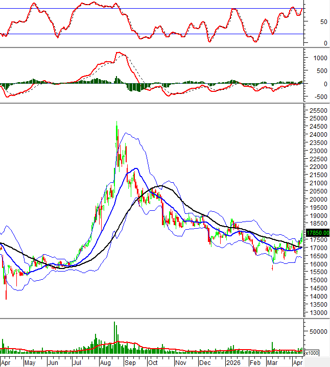Click the MACD line peak in August

119,53
